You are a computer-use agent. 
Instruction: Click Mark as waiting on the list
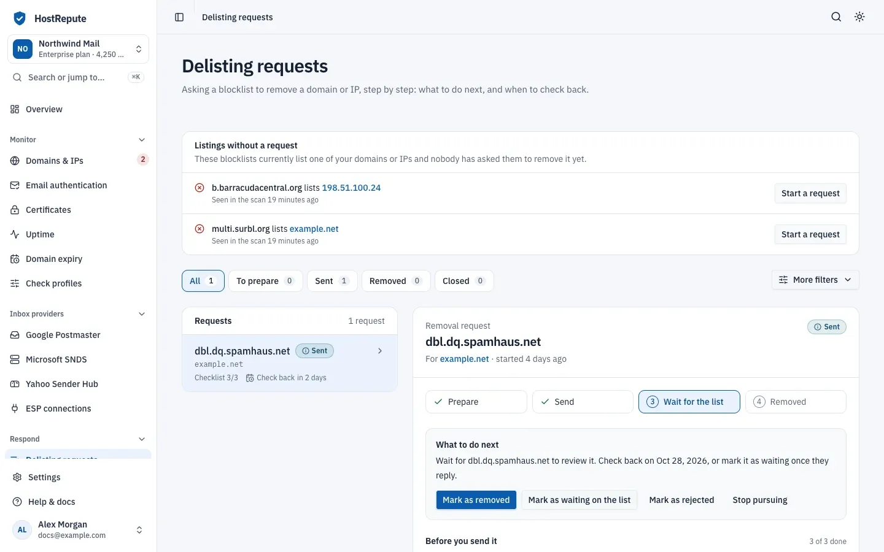[x=580, y=500]
